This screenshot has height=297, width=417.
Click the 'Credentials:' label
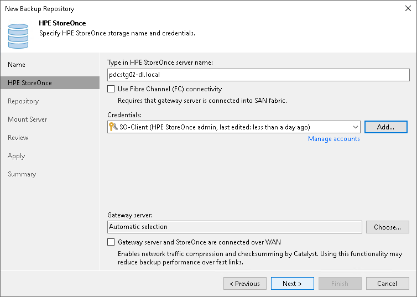pos(124,115)
